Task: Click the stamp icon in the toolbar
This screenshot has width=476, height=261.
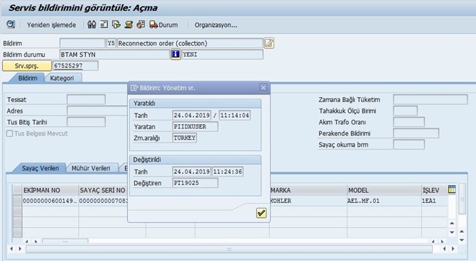Action: (x=129, y=25)
